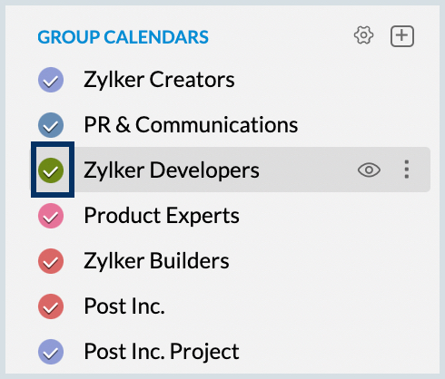445x379 pixels.
Task: Open three-dot menu for Zylker Developers
Action: 407,170
